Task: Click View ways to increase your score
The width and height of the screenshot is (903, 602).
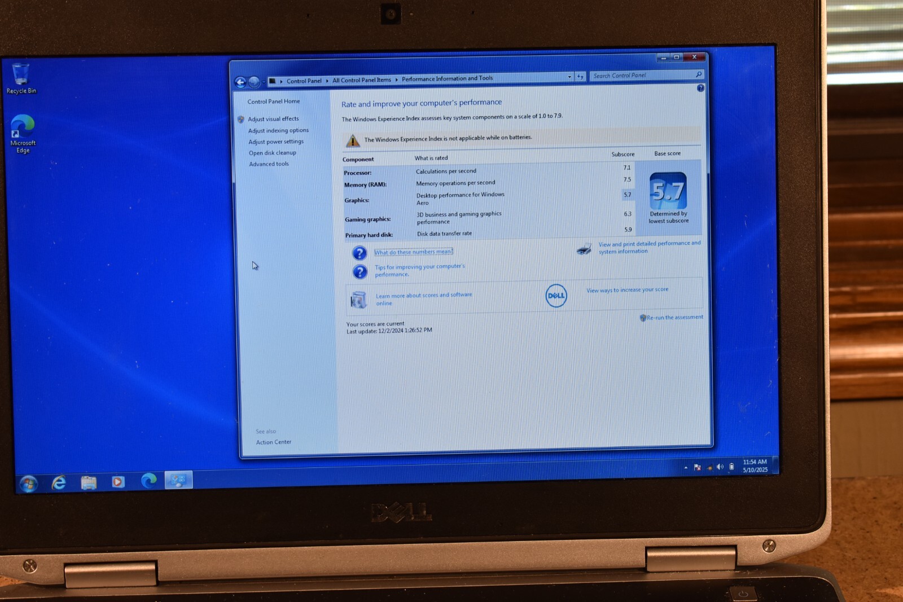Action: coord(627,290)
